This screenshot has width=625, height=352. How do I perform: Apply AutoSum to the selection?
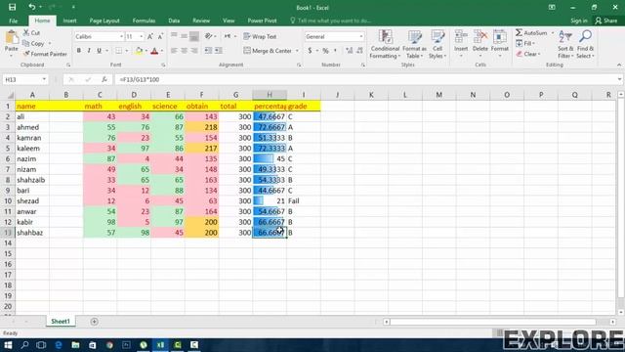pyautogui.click(x=531, y=32)
